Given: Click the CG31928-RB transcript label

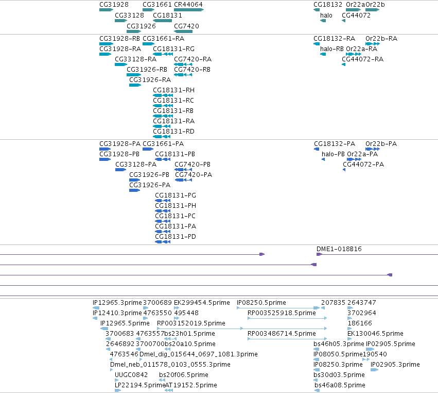Looking at the screenshot, I should pos(119,38).
